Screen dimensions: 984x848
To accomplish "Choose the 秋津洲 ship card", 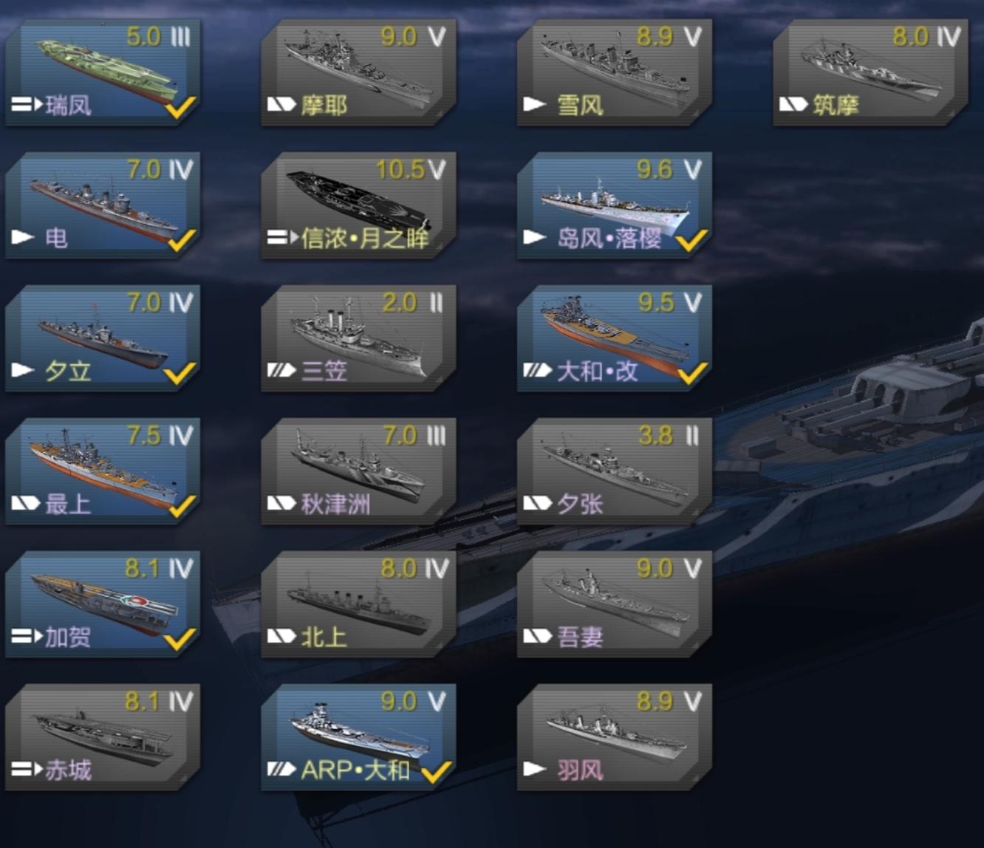I will [x=358, y=471].
